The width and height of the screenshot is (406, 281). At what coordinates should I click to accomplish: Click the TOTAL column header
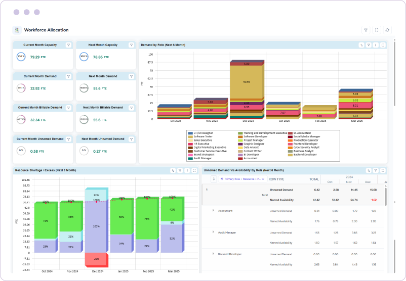(314, 179)
